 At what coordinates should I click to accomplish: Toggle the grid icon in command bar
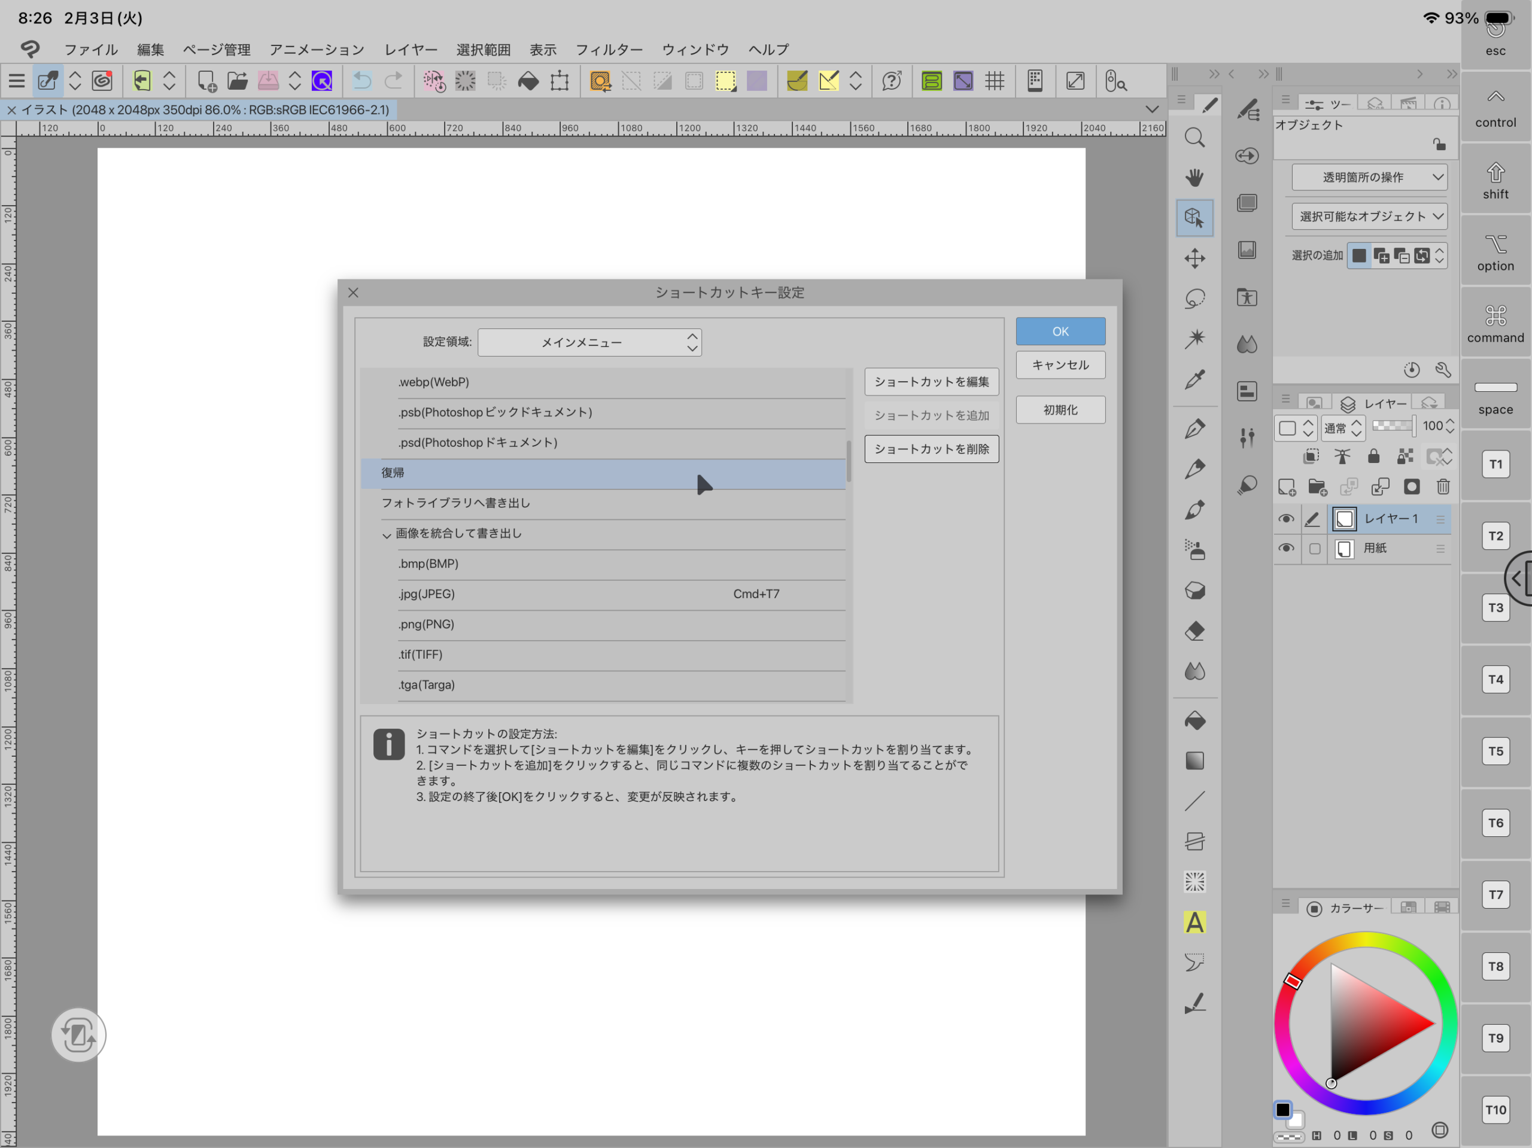(995, 81)
